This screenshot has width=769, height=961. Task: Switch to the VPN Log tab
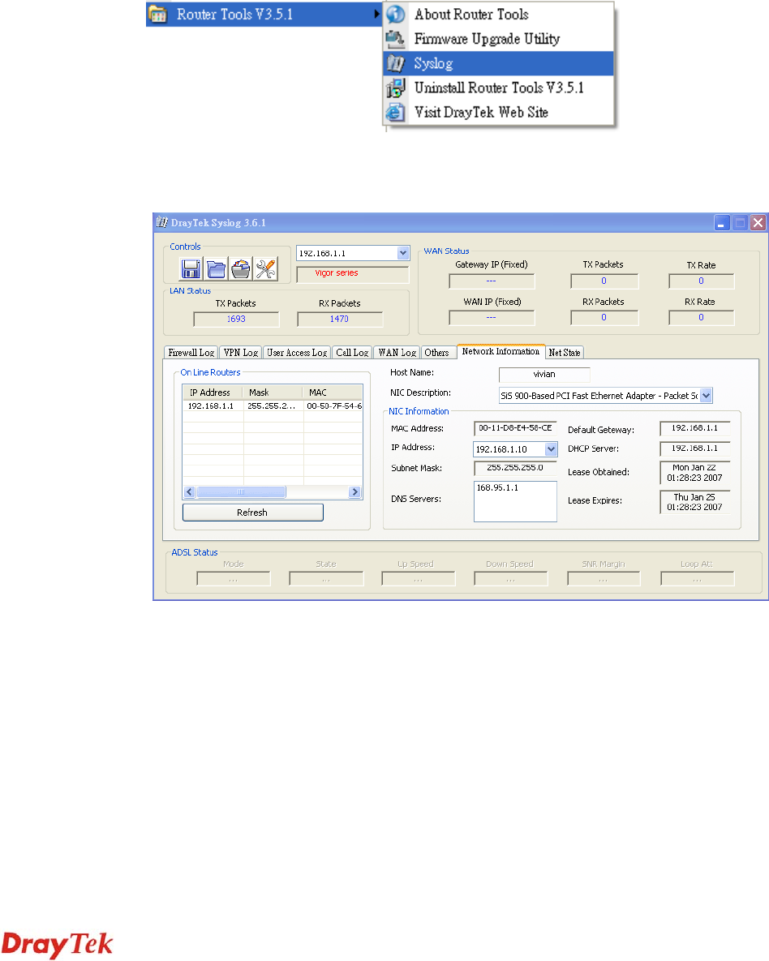point(241,353)
